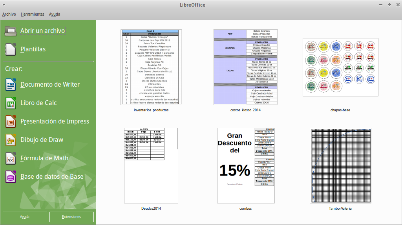Screen dimensions: 402x225
Task: Create a new 'Libro de Calc'
Action: pos(38,103)
